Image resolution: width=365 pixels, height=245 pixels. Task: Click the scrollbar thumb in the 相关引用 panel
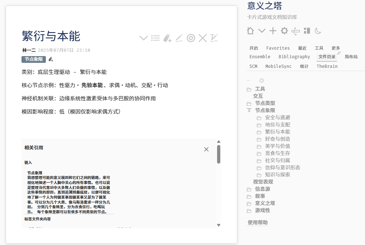click(x=218, y=154)
